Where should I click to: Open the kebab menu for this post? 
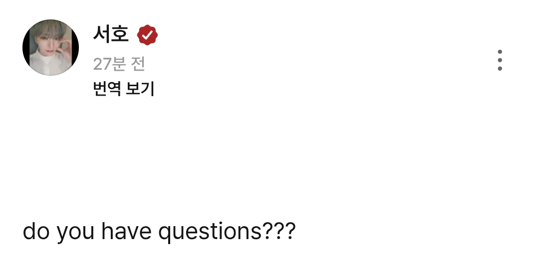point(500,60)
